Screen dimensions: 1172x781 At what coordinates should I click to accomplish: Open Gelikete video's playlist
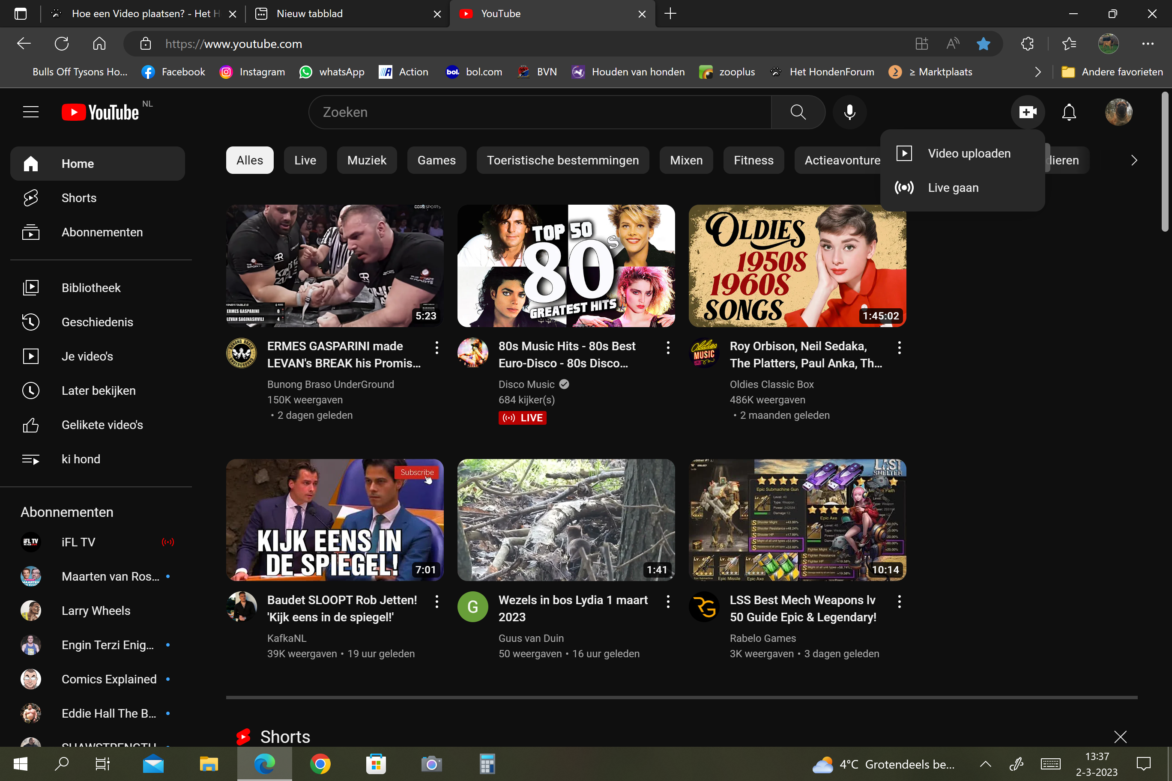(102, 425)
